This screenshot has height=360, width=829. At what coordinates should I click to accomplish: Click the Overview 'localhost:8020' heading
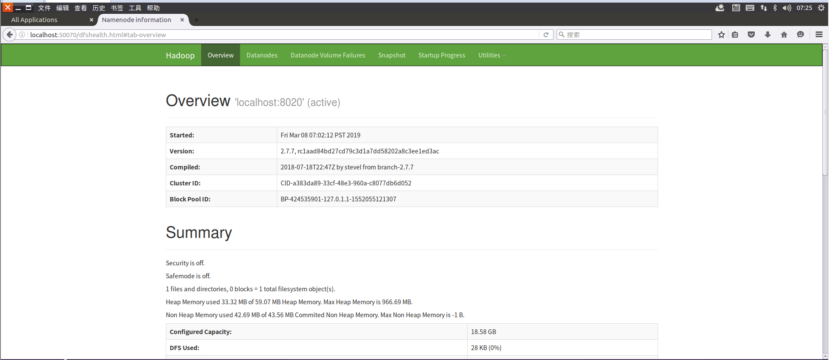coord(253,101)
